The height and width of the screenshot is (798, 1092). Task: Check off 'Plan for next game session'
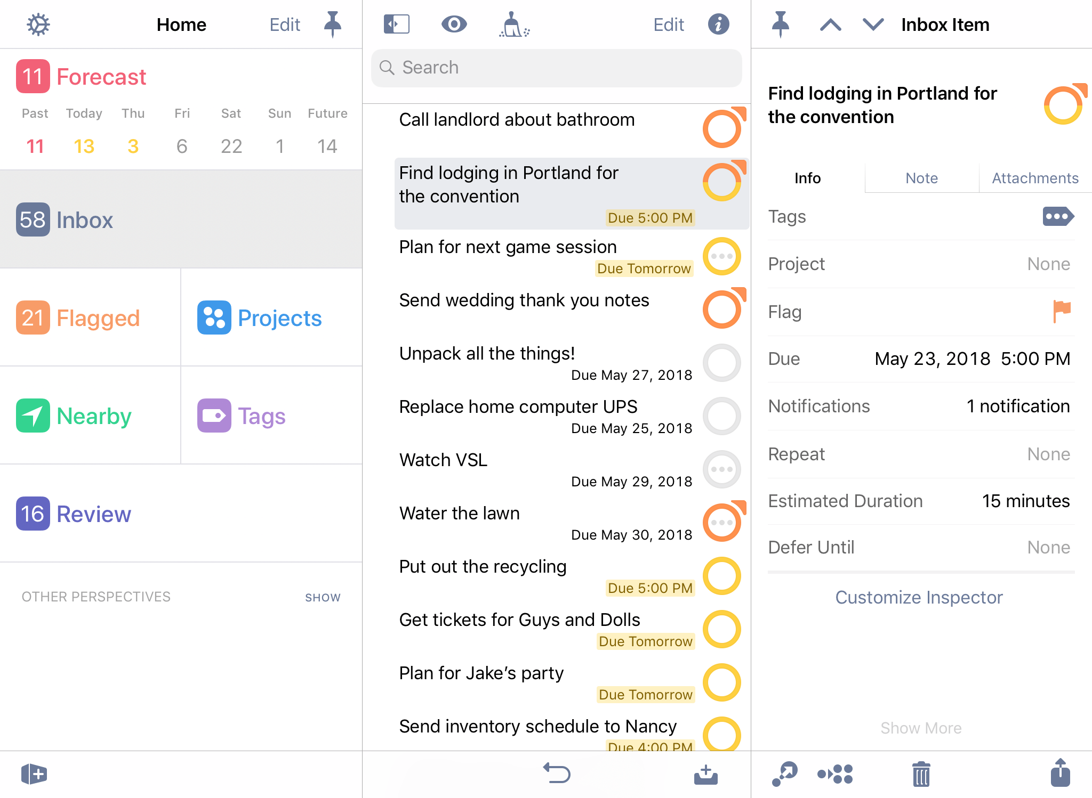point(722,256)
